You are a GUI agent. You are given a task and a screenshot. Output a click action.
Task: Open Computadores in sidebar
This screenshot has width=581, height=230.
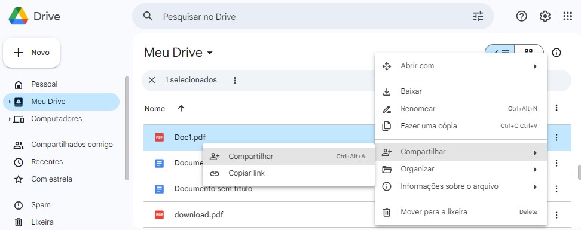click(x=61, y=119)
